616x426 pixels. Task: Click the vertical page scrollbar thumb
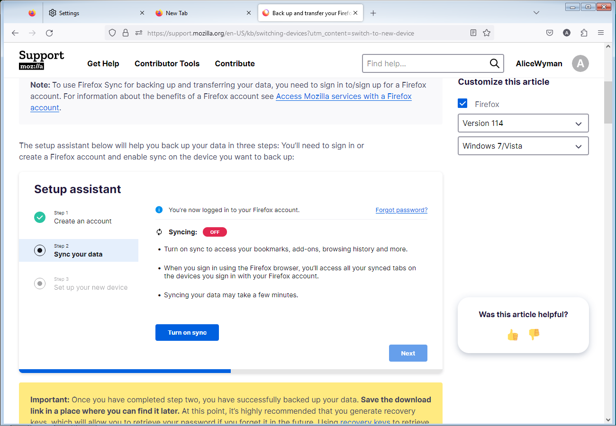pyautogui.click(x=608, y=103)
